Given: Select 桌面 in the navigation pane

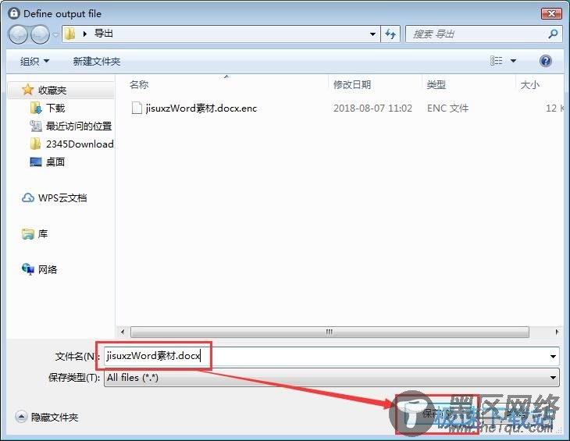Looking at the screenshot, I should 55,162.
